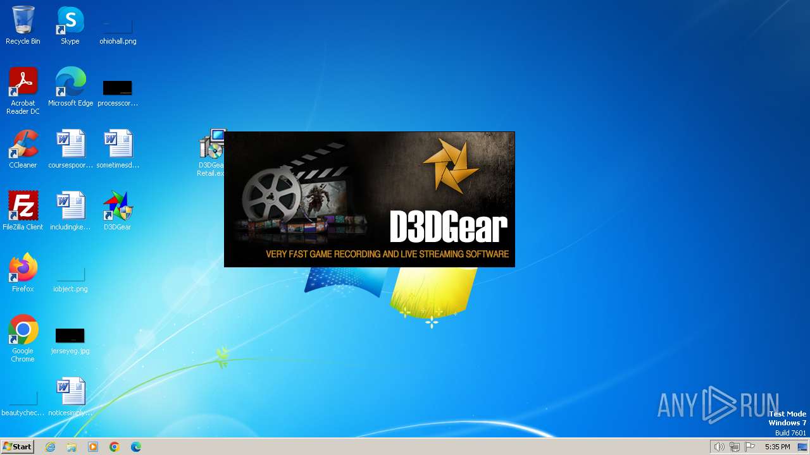This screenshot has height=455, width=810.
Task: Launch Windows Media Player from taskbar
Action: (x=93, y=447)
